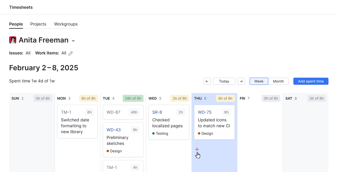This screenshot has height=172, width=337.
Task: Switch to the Projects tab
Action: [38, 24]
